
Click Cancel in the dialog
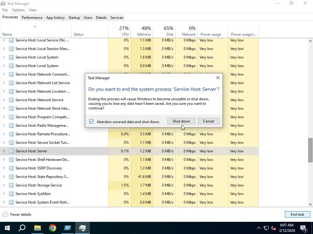pos(208,121)
